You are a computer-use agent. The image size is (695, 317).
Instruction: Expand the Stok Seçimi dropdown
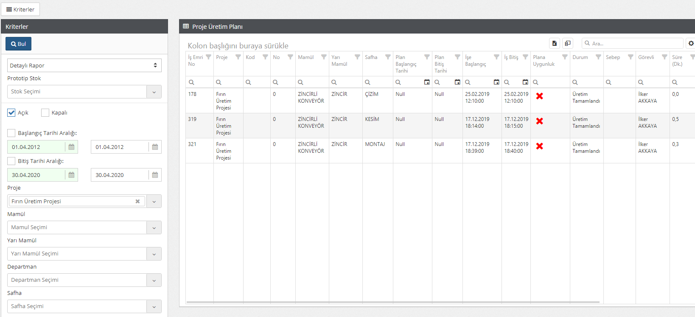pyautogui.click(x=154, y=92)
